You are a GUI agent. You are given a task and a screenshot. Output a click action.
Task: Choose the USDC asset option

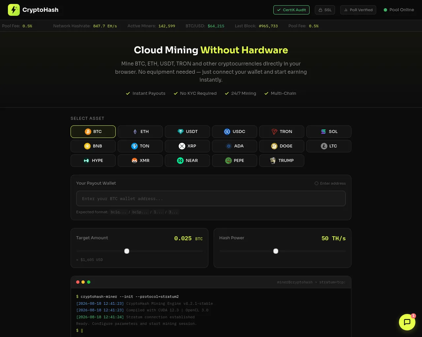(234, 132)
